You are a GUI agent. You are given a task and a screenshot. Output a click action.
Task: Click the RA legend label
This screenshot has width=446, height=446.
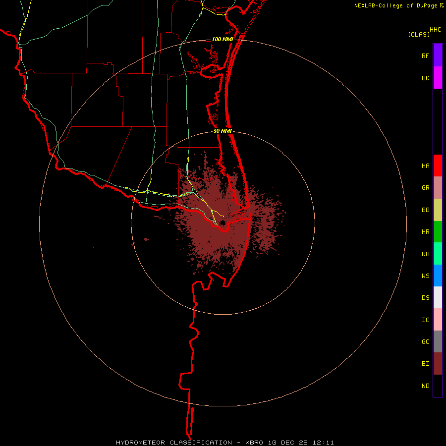coord(425,254)
